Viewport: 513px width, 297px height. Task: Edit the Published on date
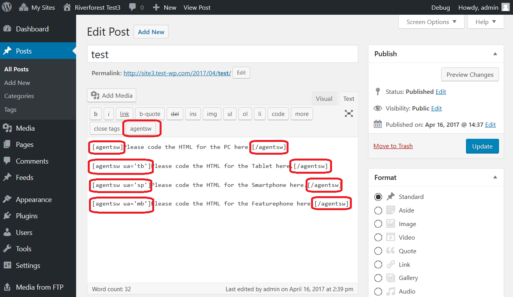tap(490, 125)
